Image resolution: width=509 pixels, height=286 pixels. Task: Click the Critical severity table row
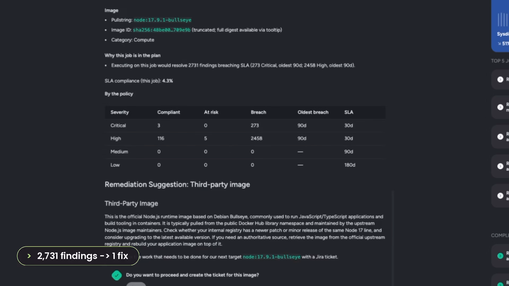pos(245,126)
